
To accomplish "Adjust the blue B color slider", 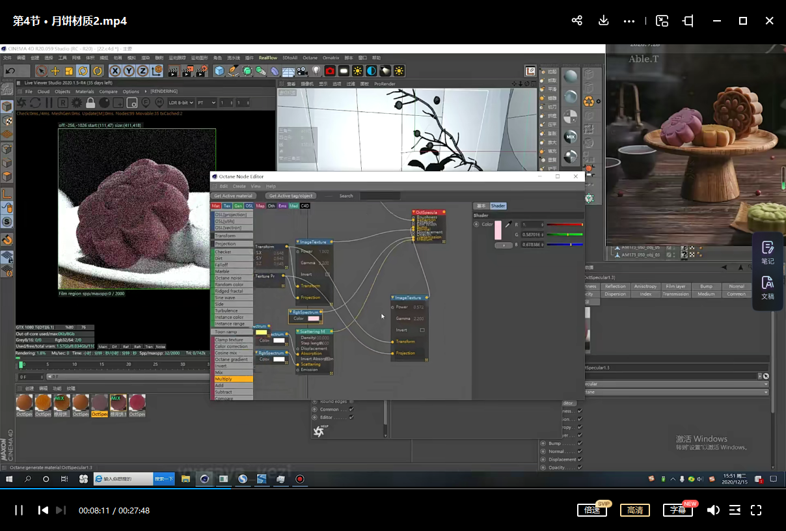I will (565, 245).
